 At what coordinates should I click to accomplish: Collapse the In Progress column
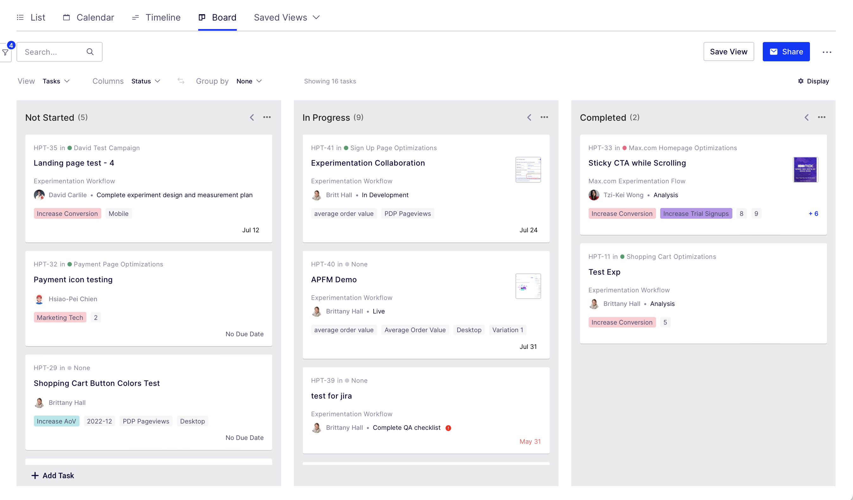click(529, 117)
